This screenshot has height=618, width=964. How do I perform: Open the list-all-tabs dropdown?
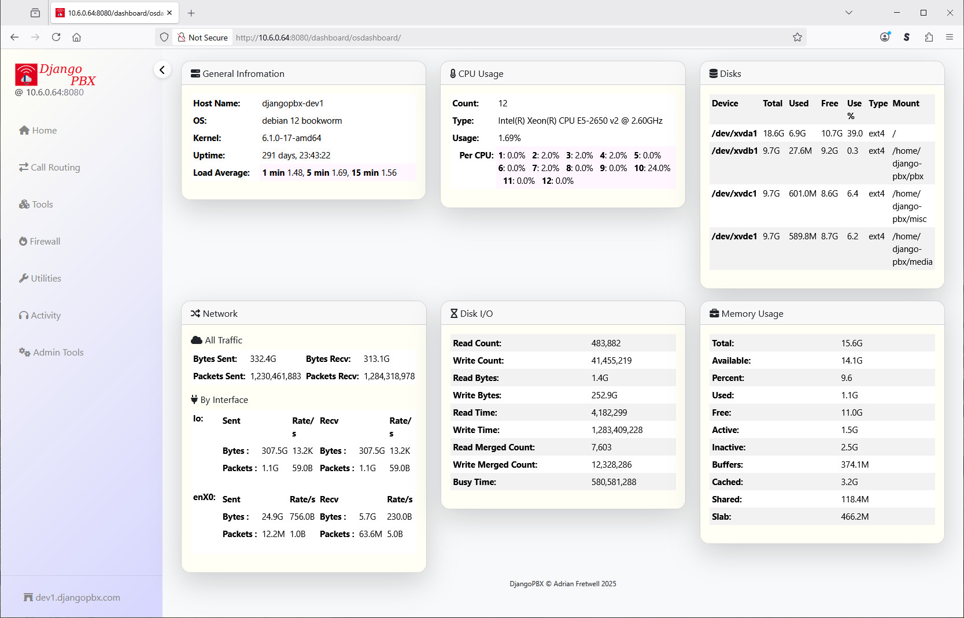point(848,12)
